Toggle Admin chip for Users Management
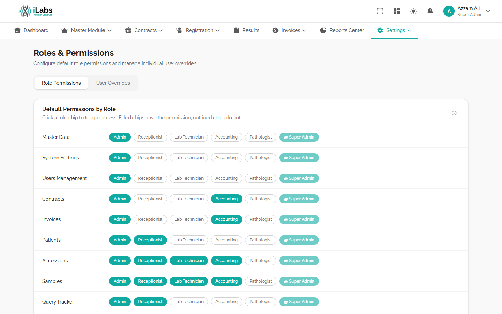 (x=120, y=178)
